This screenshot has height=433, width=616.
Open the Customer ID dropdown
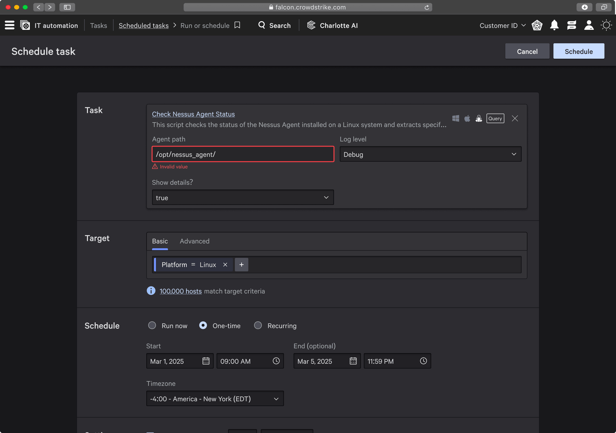pyautogui.click(x=502, y=26)
